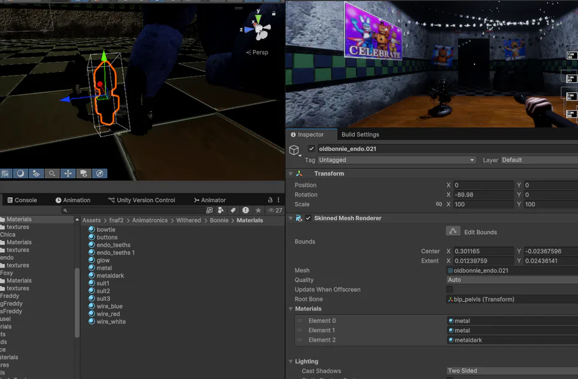Select the endo_teeths 1 material
The width and height of the screenshot is (578, 379).
point(112,252)
